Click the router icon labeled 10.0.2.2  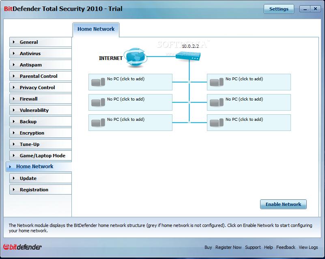188,57
